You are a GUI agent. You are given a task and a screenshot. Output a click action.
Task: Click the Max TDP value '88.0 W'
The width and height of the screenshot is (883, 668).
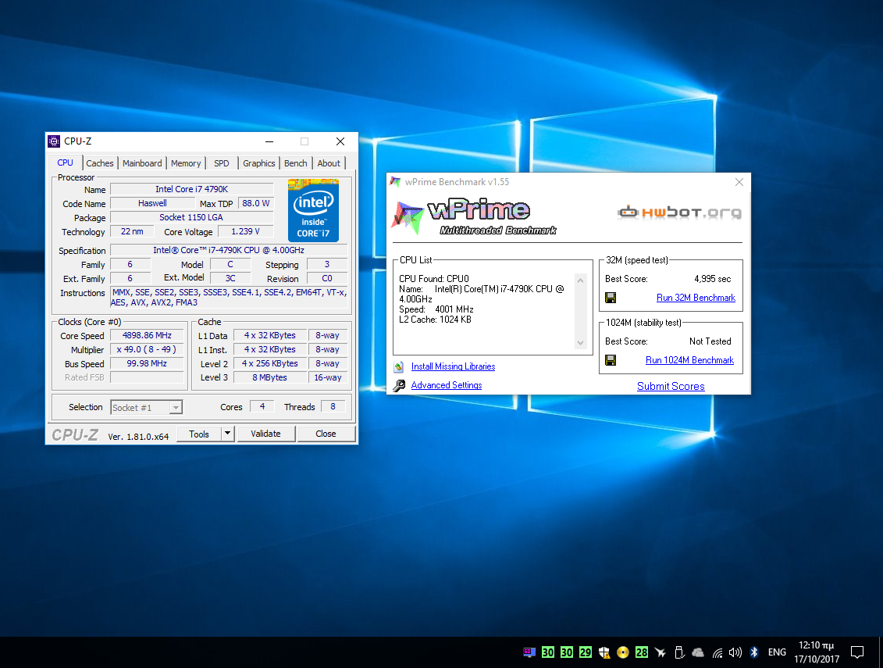[x=255, y=203]
